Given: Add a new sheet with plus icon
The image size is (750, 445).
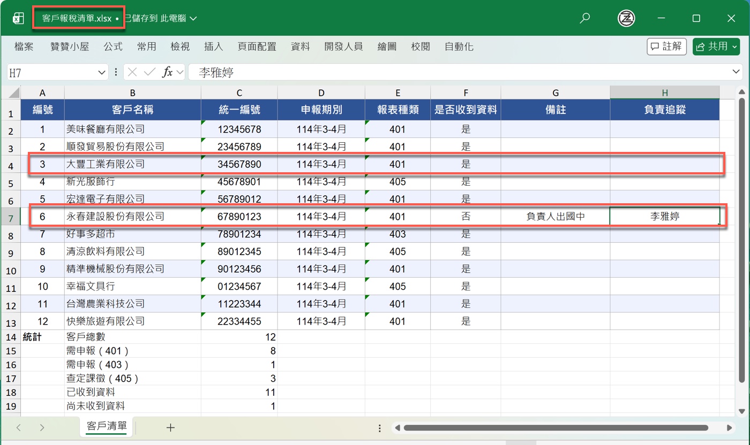Looking at the screenshot, I should tap(170, 427).
